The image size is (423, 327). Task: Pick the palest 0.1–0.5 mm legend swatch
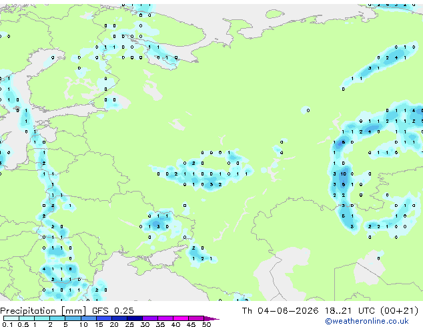[x=11, y=318]
